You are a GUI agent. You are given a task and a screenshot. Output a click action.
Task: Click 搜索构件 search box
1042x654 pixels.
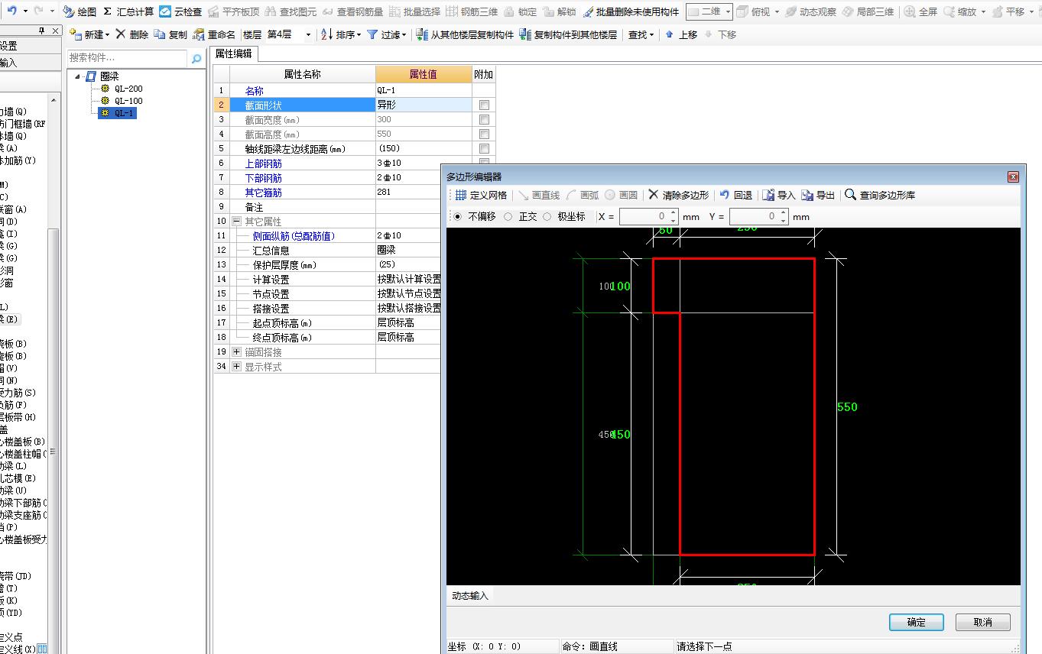click(127, 58)
